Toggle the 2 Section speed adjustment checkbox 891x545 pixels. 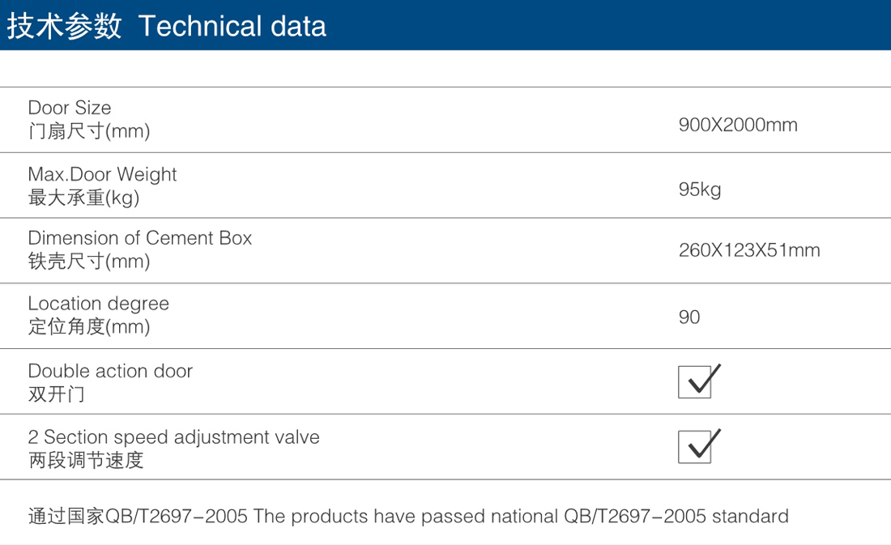(694, 447)
